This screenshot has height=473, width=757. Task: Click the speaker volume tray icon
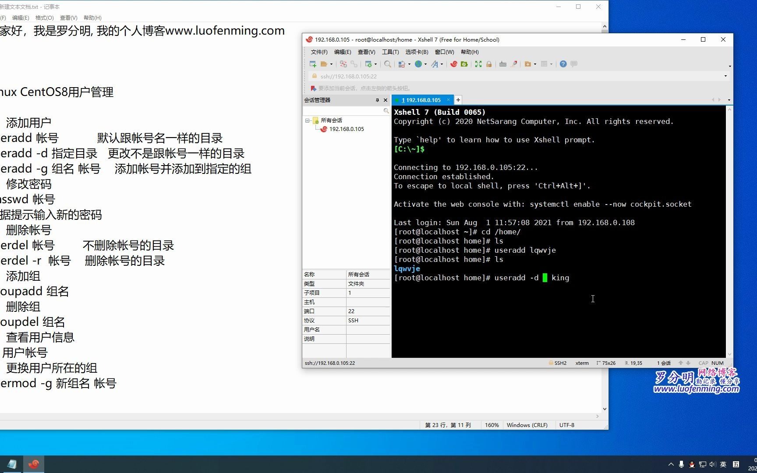pyautogui.click(x=713, y=464)
